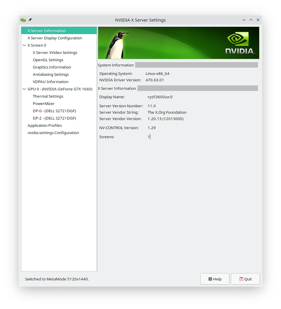Open nvidia-settings Configuration page

pos(53,133)
